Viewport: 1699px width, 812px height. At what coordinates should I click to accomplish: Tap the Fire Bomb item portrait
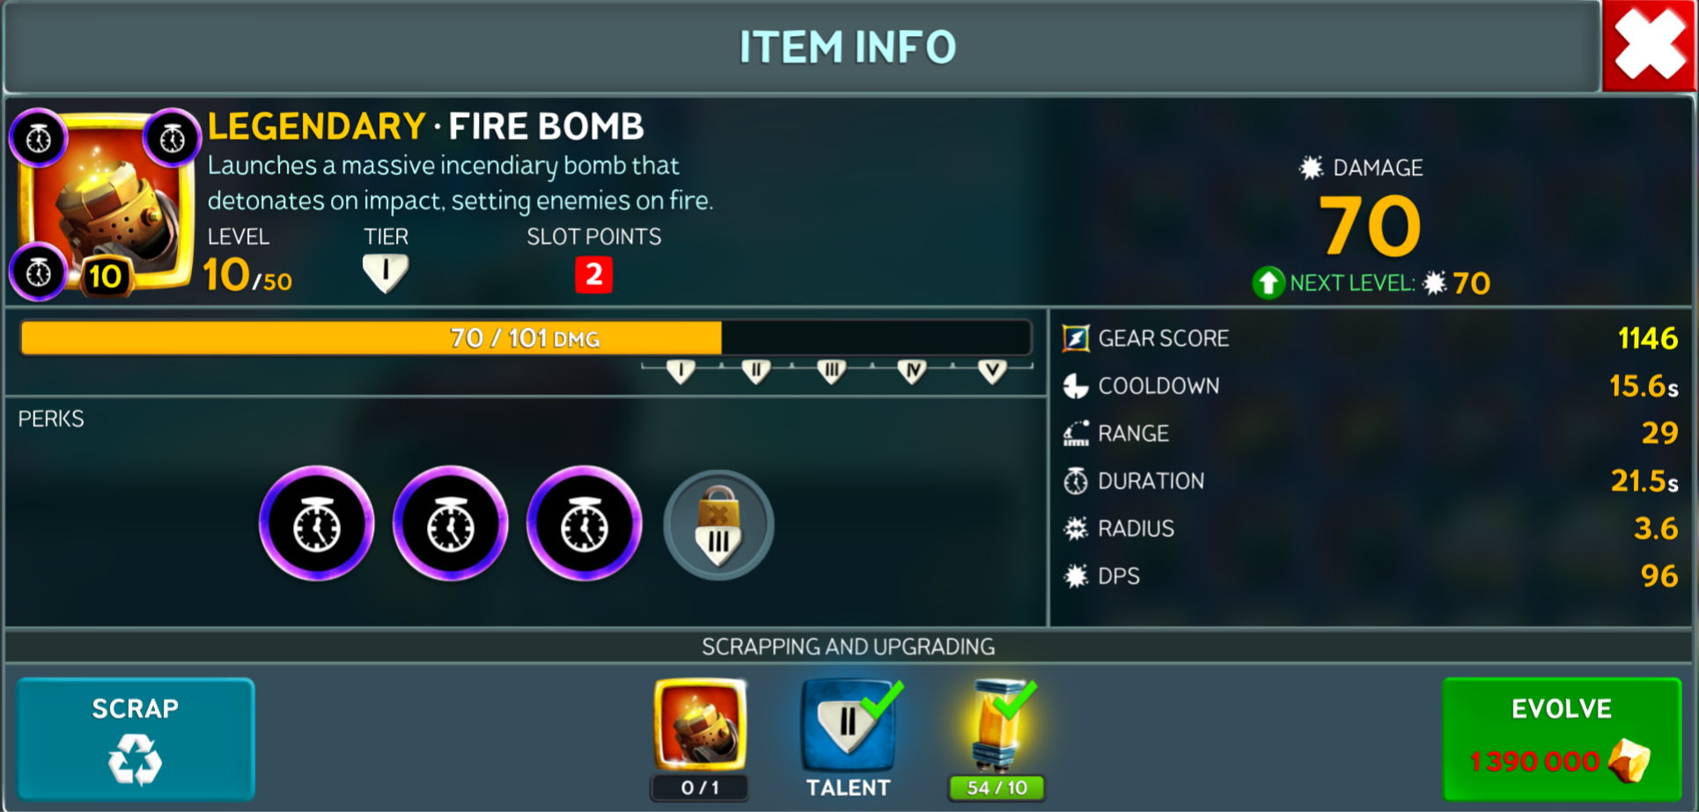(106, 202)
